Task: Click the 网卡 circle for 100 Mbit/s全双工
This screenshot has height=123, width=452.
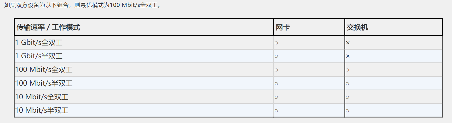Action: pyautogui.click(x=276, y=70)
